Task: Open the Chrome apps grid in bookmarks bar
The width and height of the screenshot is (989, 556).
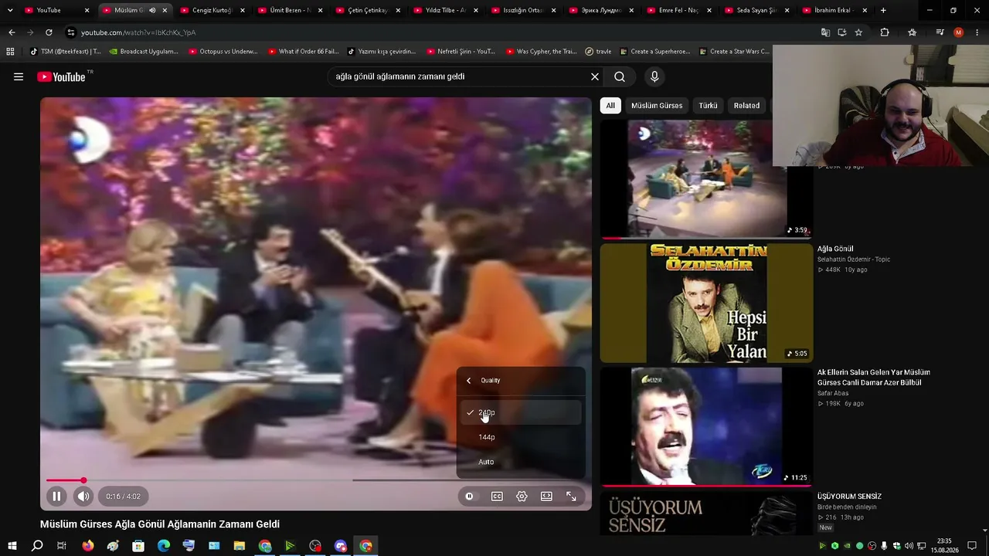Action: 10,52
